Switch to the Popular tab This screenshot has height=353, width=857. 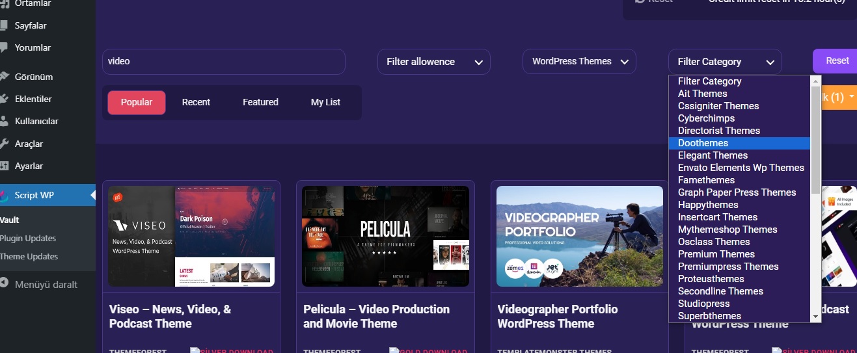137,102
